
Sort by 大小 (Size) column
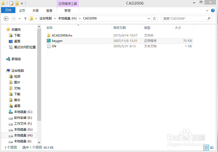click(x=178, y=28)
